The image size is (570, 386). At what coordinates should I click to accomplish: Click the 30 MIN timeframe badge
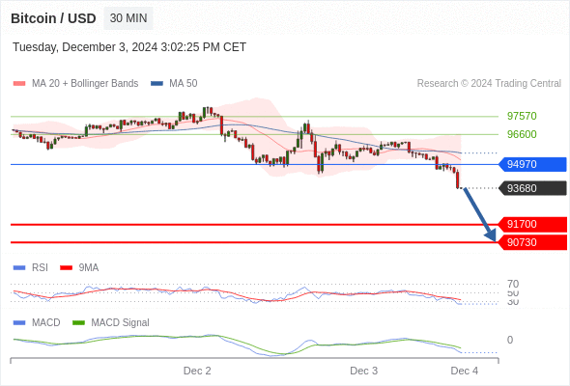point(128,18)
